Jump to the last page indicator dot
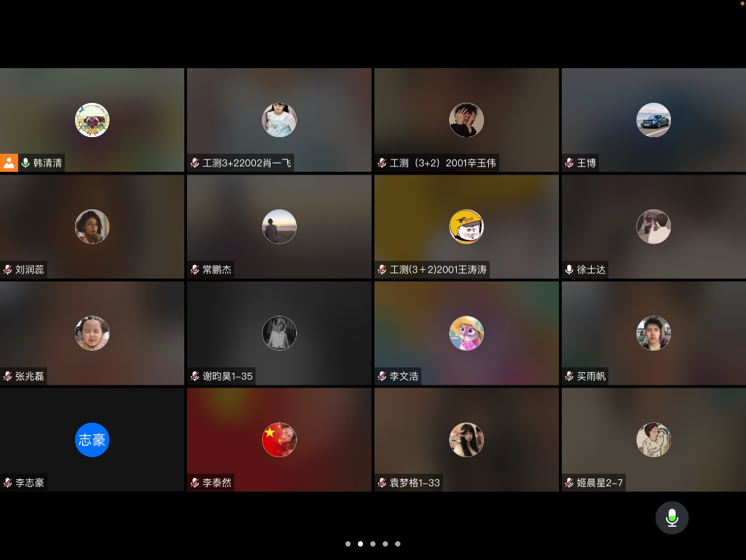Screen dimensions: 746x560 pos(398,544)
